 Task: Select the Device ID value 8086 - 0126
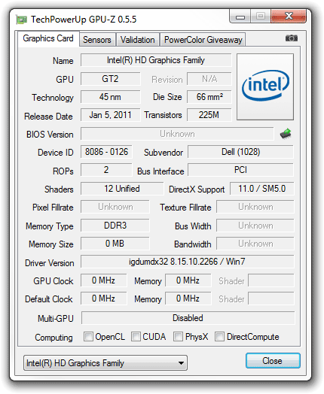click(106, 152)
